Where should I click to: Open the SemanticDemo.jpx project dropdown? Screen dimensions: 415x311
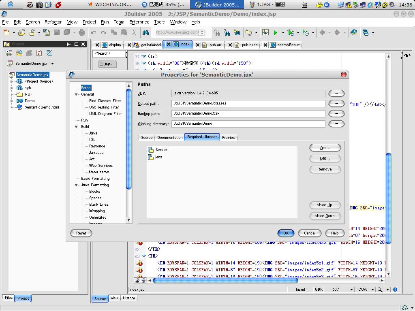click(52, 64)
